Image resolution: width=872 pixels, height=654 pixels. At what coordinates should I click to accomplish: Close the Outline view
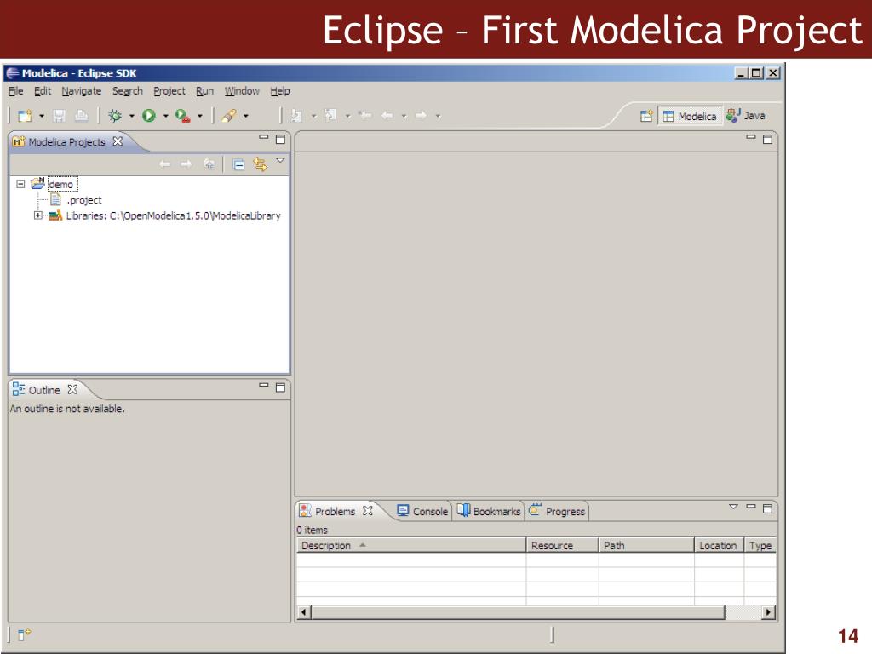[x=72, y=389]
